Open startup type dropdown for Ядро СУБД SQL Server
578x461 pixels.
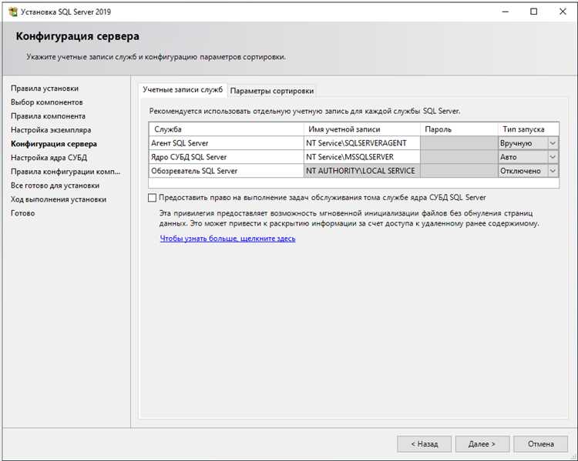coord(553,157)
